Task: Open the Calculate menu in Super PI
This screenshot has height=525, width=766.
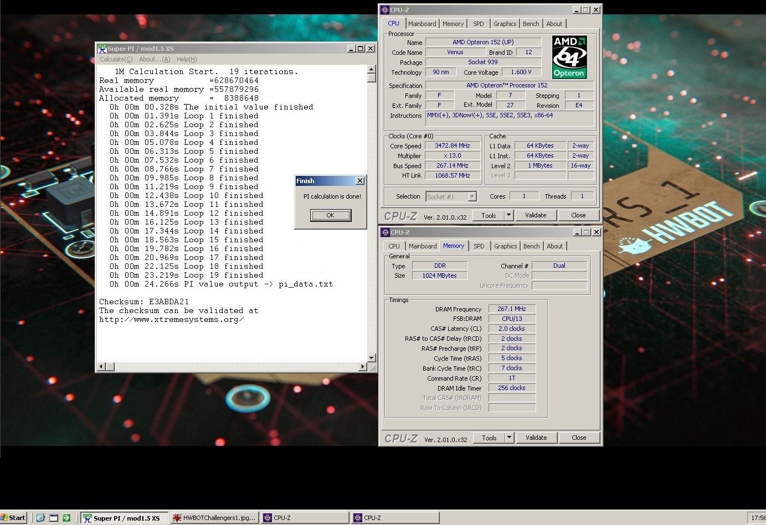Action: click(116, 59)
